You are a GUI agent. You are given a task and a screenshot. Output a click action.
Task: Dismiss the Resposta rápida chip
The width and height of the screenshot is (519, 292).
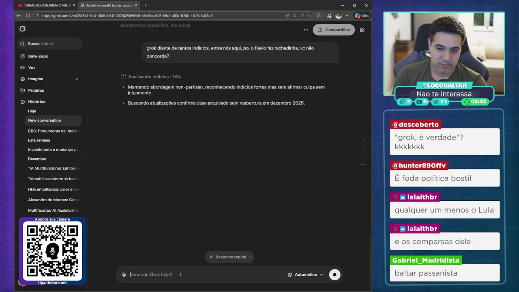(x=250, y=257)
